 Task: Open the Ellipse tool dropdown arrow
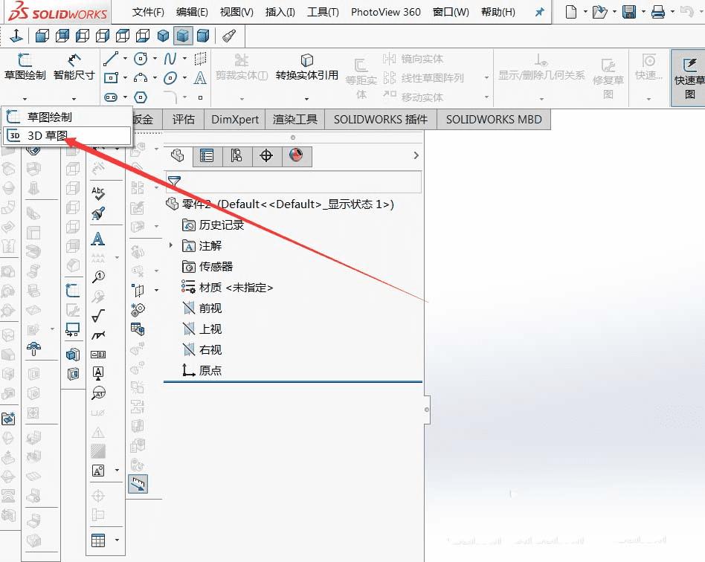click(x=184, y=78)
